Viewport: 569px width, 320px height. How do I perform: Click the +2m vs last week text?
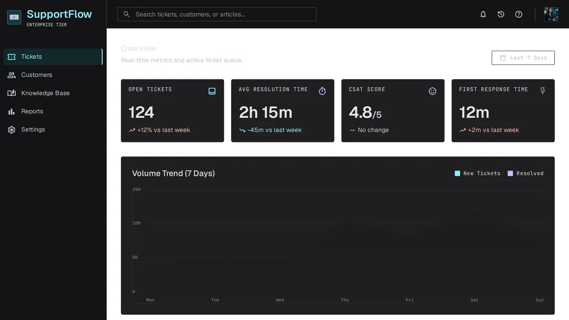494,130
